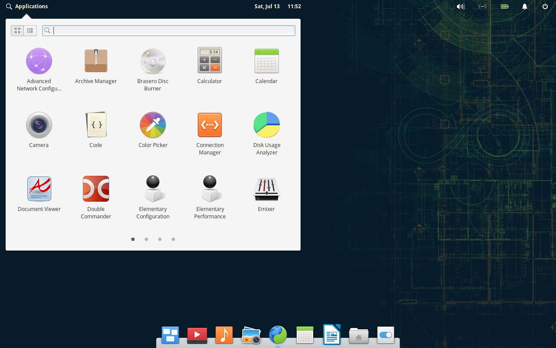Go to second page of applications
The height and width of the screenshot is (348, 556).
point(146,239)
